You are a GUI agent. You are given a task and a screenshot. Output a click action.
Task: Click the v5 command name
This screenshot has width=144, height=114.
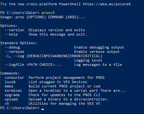[x=7, y=103]
